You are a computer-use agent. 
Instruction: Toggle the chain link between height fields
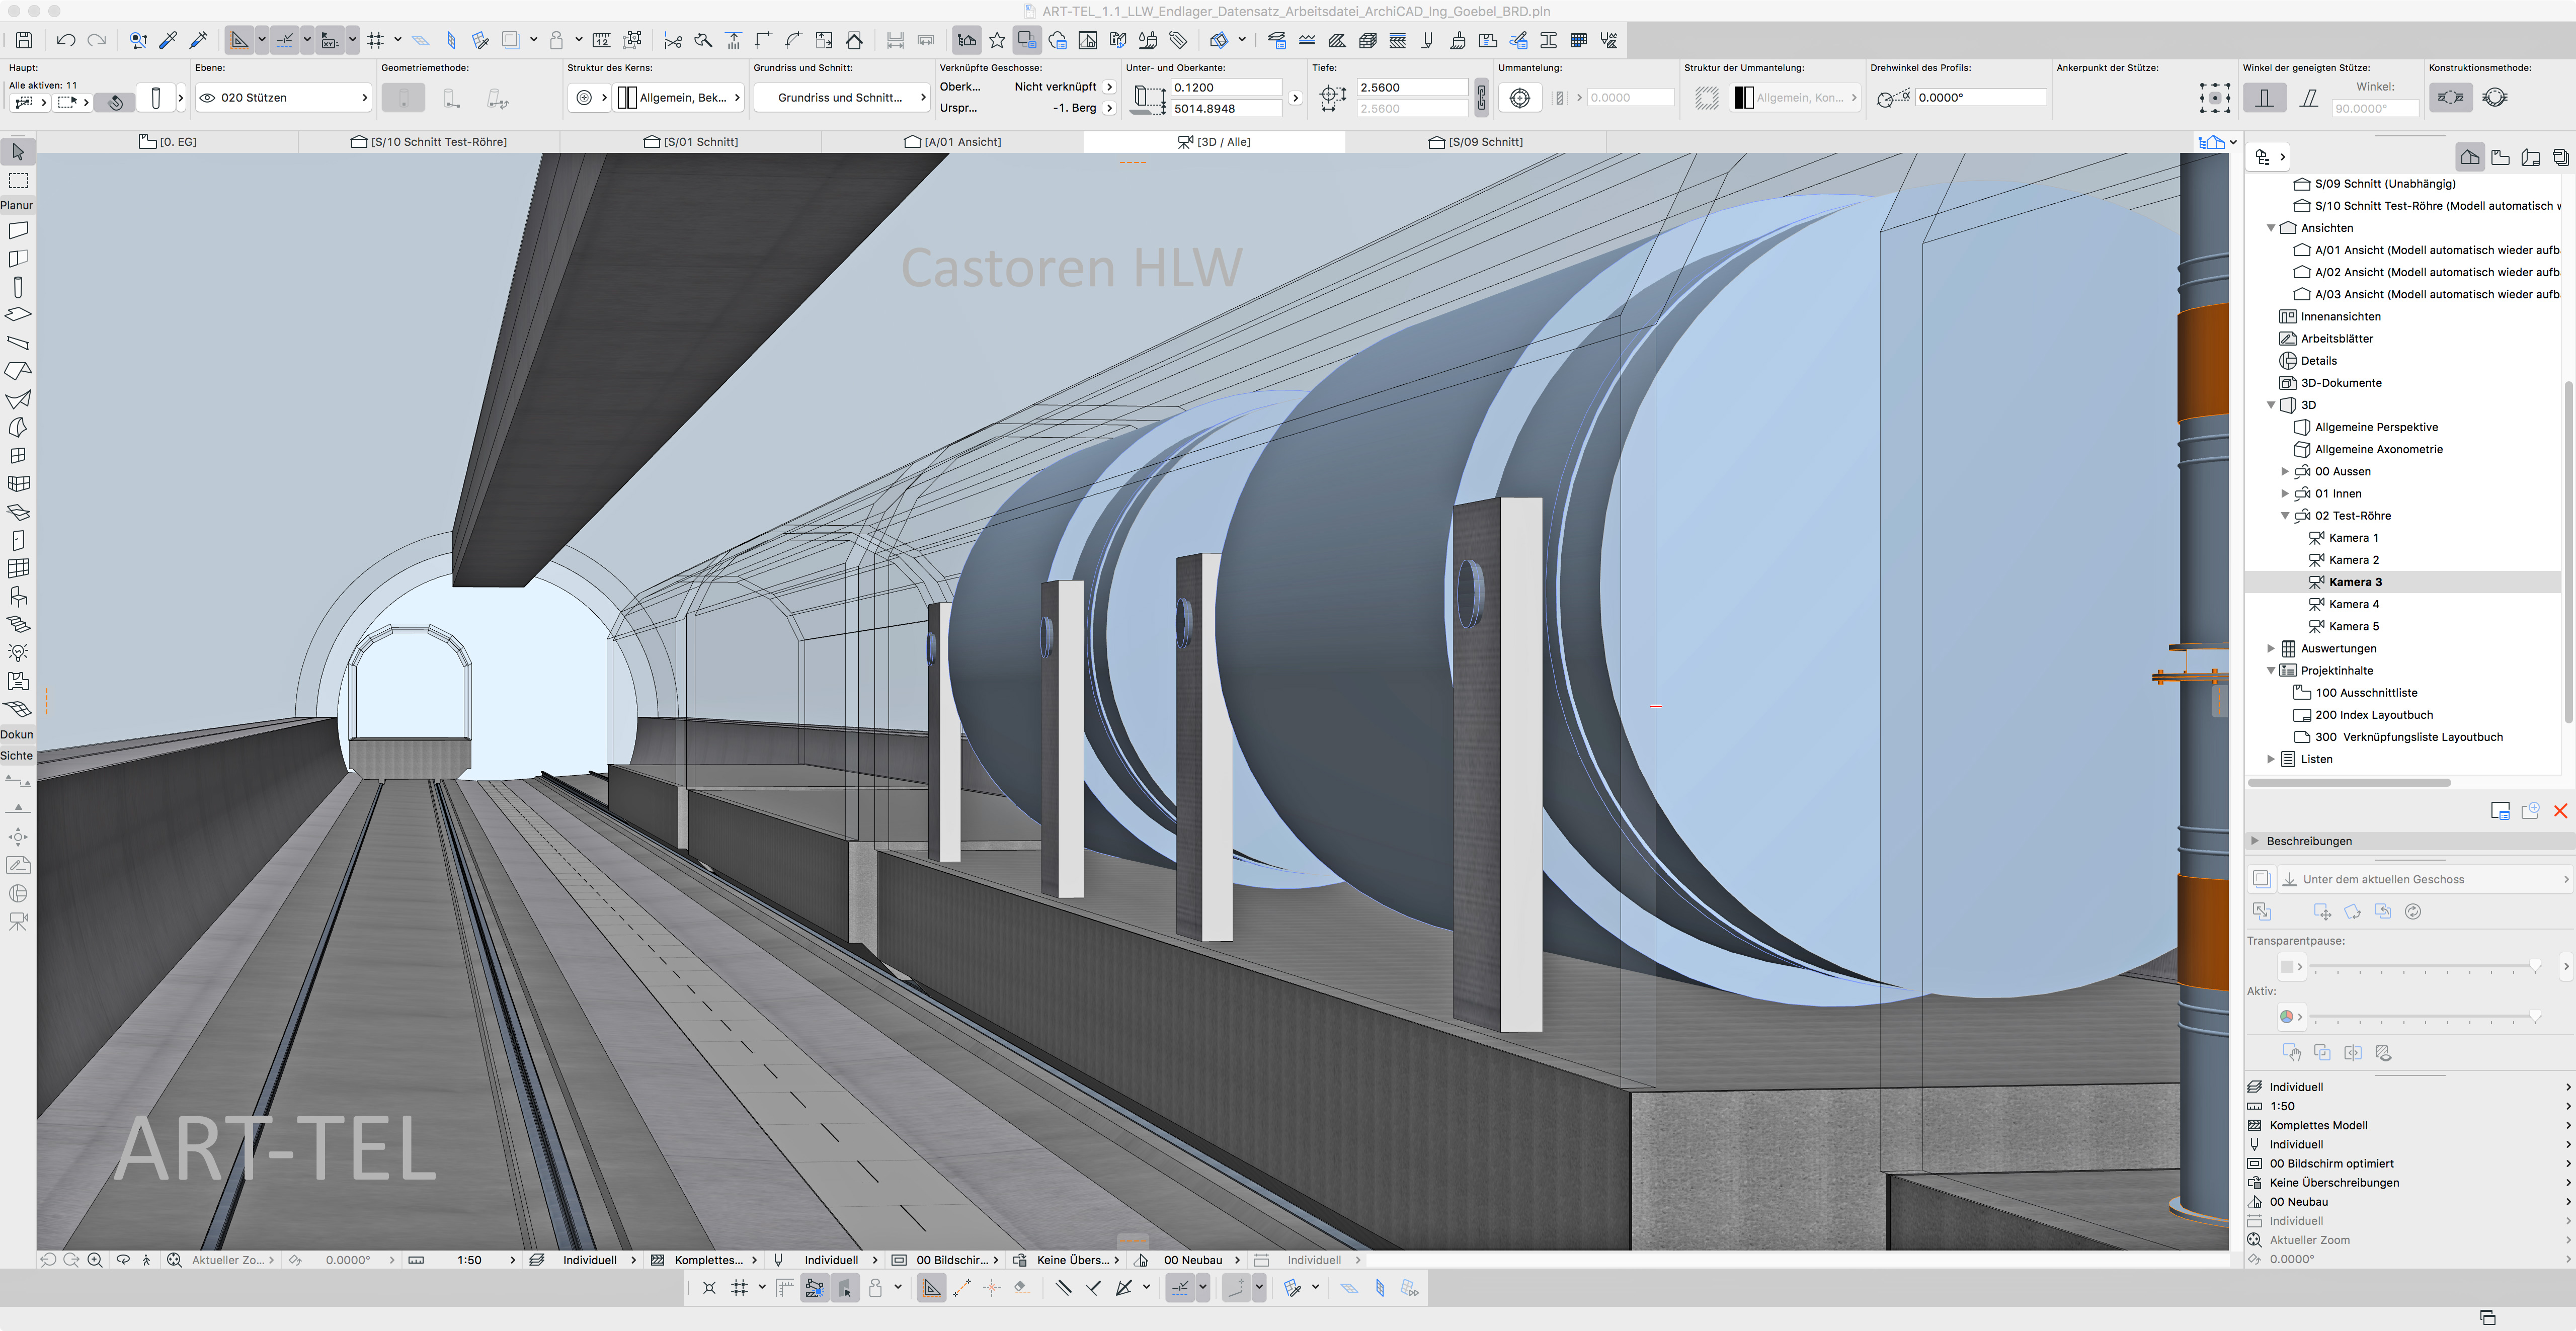click(1481, 97)
